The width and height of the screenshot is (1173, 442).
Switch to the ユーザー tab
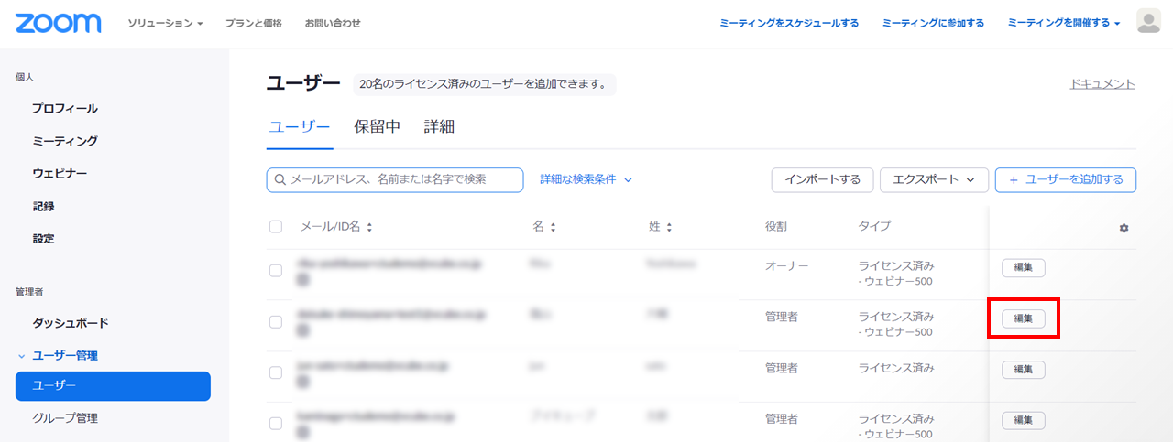click(299, 127)
